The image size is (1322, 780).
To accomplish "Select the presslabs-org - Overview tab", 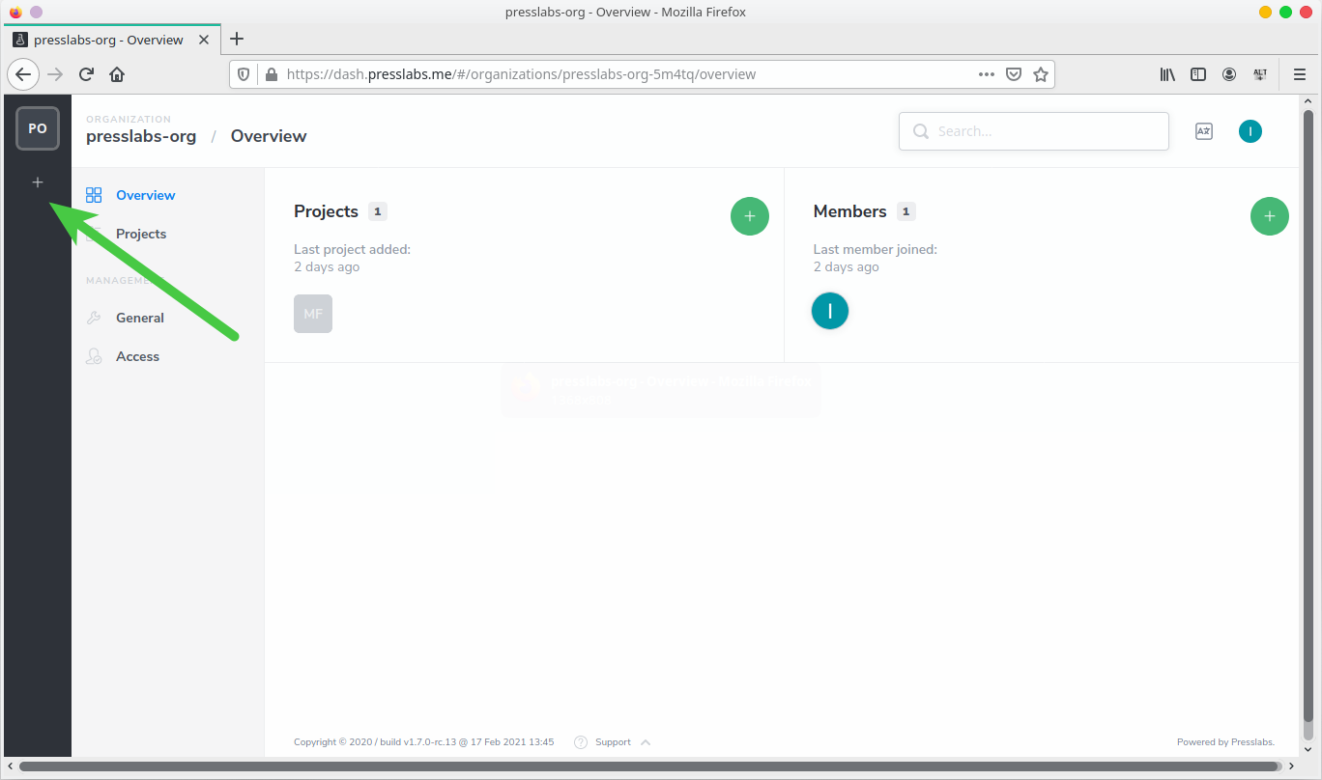I will coord(113,40).
